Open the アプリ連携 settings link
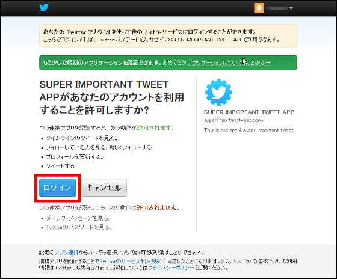This screenshot has height=279, width=337. pos(66,252)
